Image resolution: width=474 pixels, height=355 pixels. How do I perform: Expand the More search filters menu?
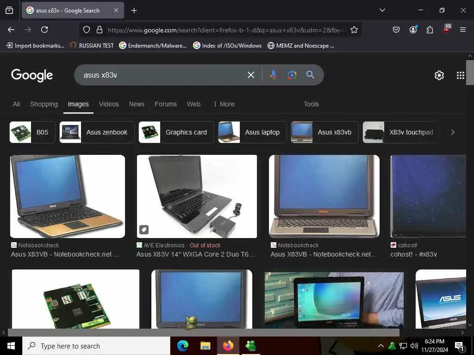point(224,104)
